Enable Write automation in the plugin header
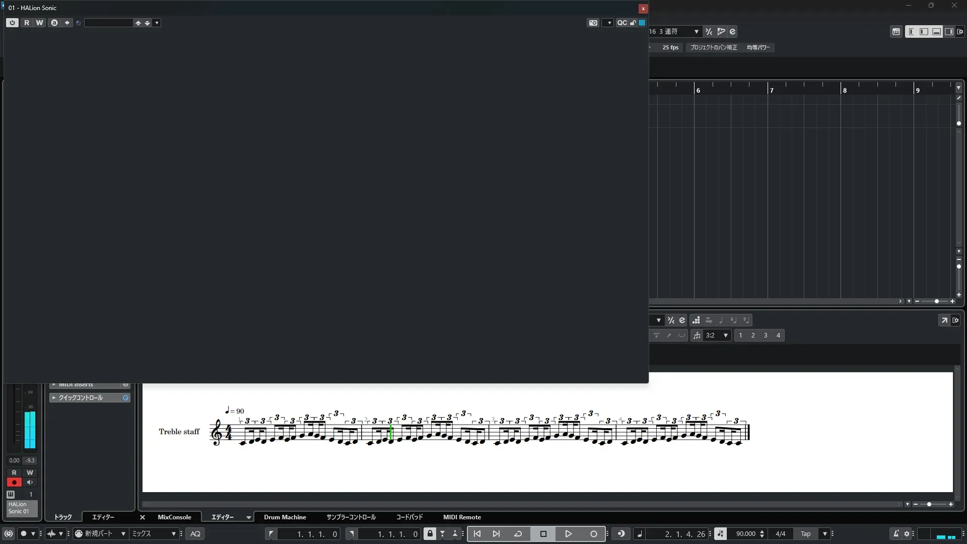 (39, 23)
